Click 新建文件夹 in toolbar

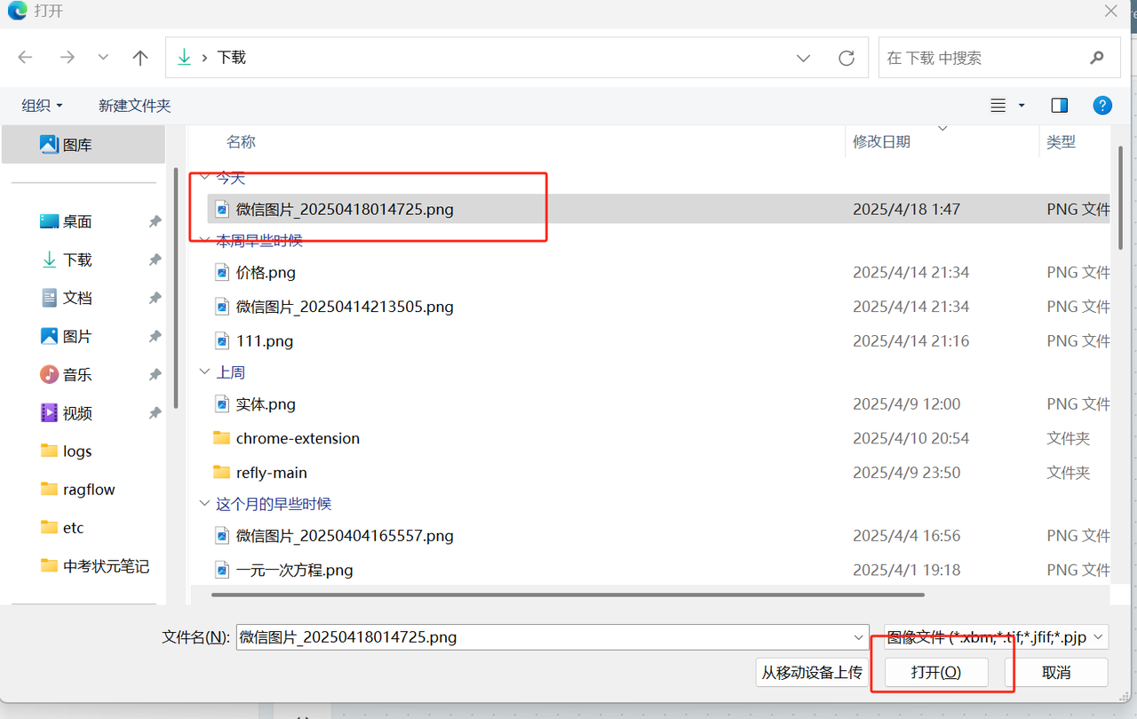pyautogui.click(x=134, y=106)
